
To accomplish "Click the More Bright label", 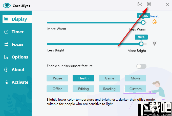I will click(137, 51).
